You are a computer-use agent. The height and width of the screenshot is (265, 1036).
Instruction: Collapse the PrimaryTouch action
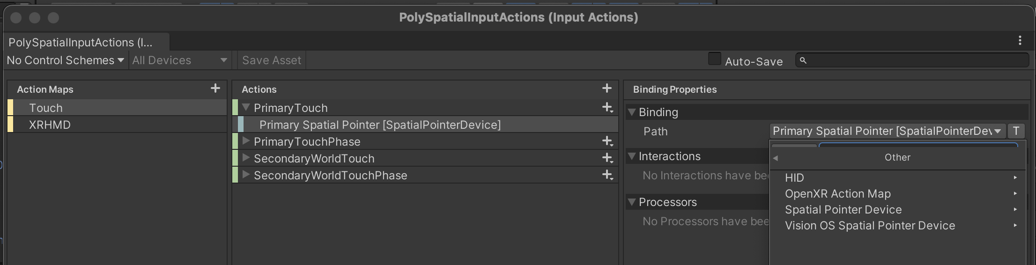coord(246,108)
